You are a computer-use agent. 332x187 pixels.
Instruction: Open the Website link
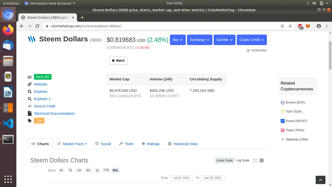[x=40, y=84]
